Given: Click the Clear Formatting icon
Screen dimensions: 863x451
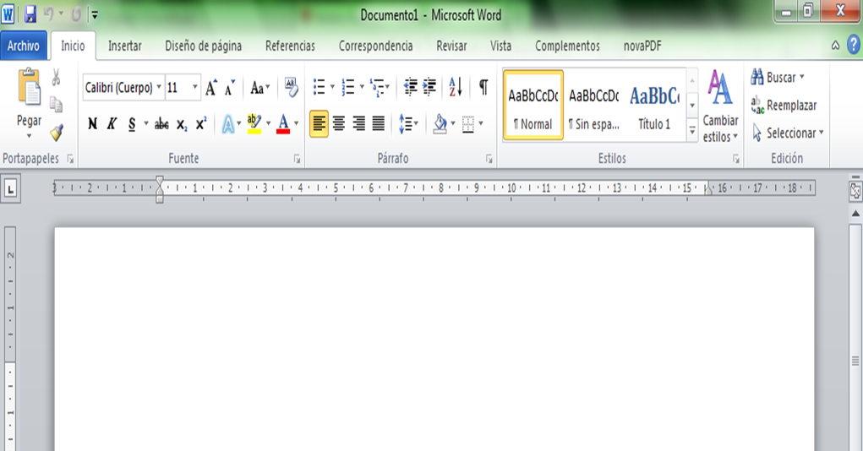Looking at the screenshot, I should [x=292, y=86].
